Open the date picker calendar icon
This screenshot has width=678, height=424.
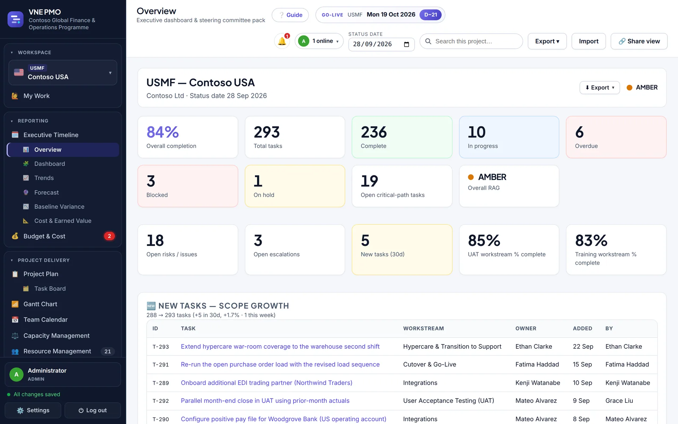click(x=406, y=44)
